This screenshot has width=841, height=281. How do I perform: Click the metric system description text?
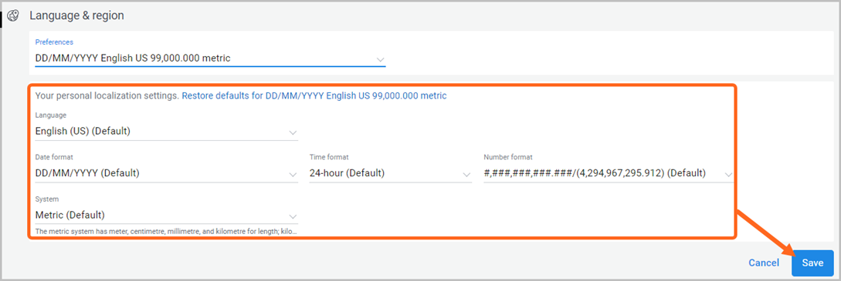pyautogui.click(x=166, y=232)
